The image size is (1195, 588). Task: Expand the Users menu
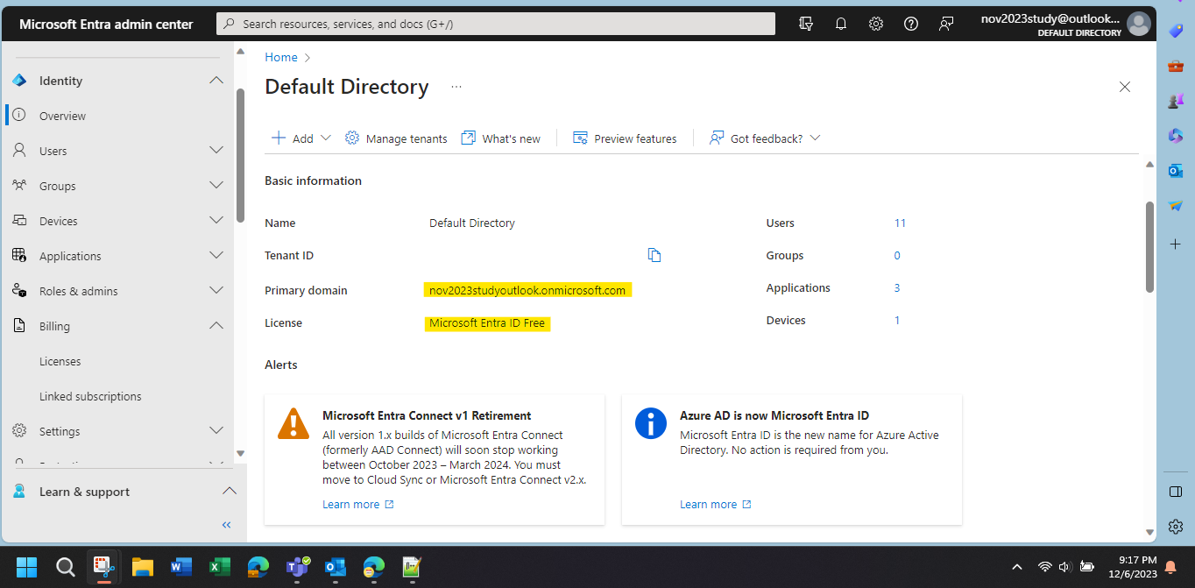[x=216, y=151]
